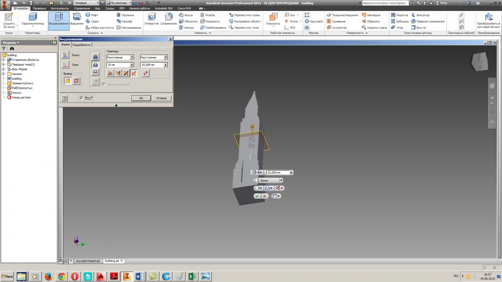Viewport: 502px width, 282px height.
Task: Open the Отверстие (hole) tool
Action: pos(152,19)
